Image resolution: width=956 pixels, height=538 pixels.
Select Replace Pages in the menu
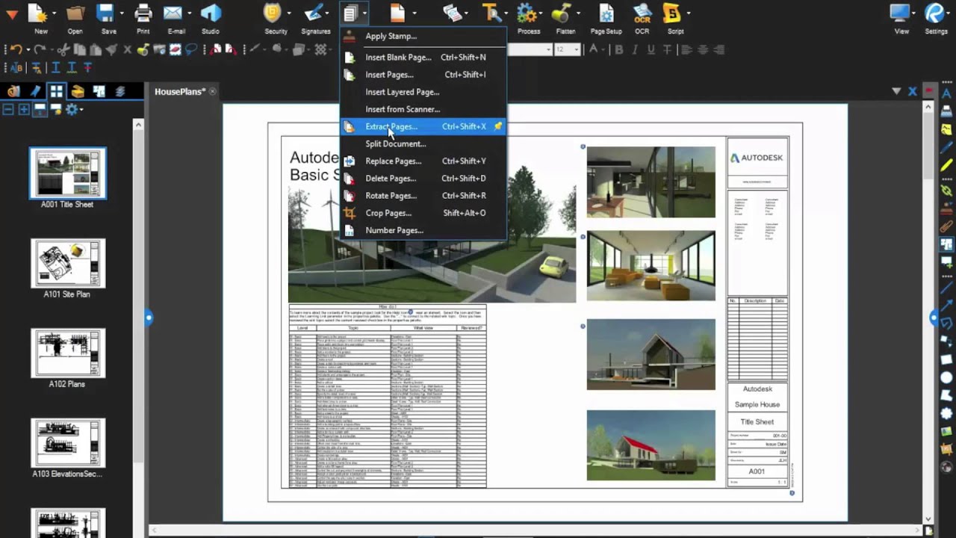point(394,161)
